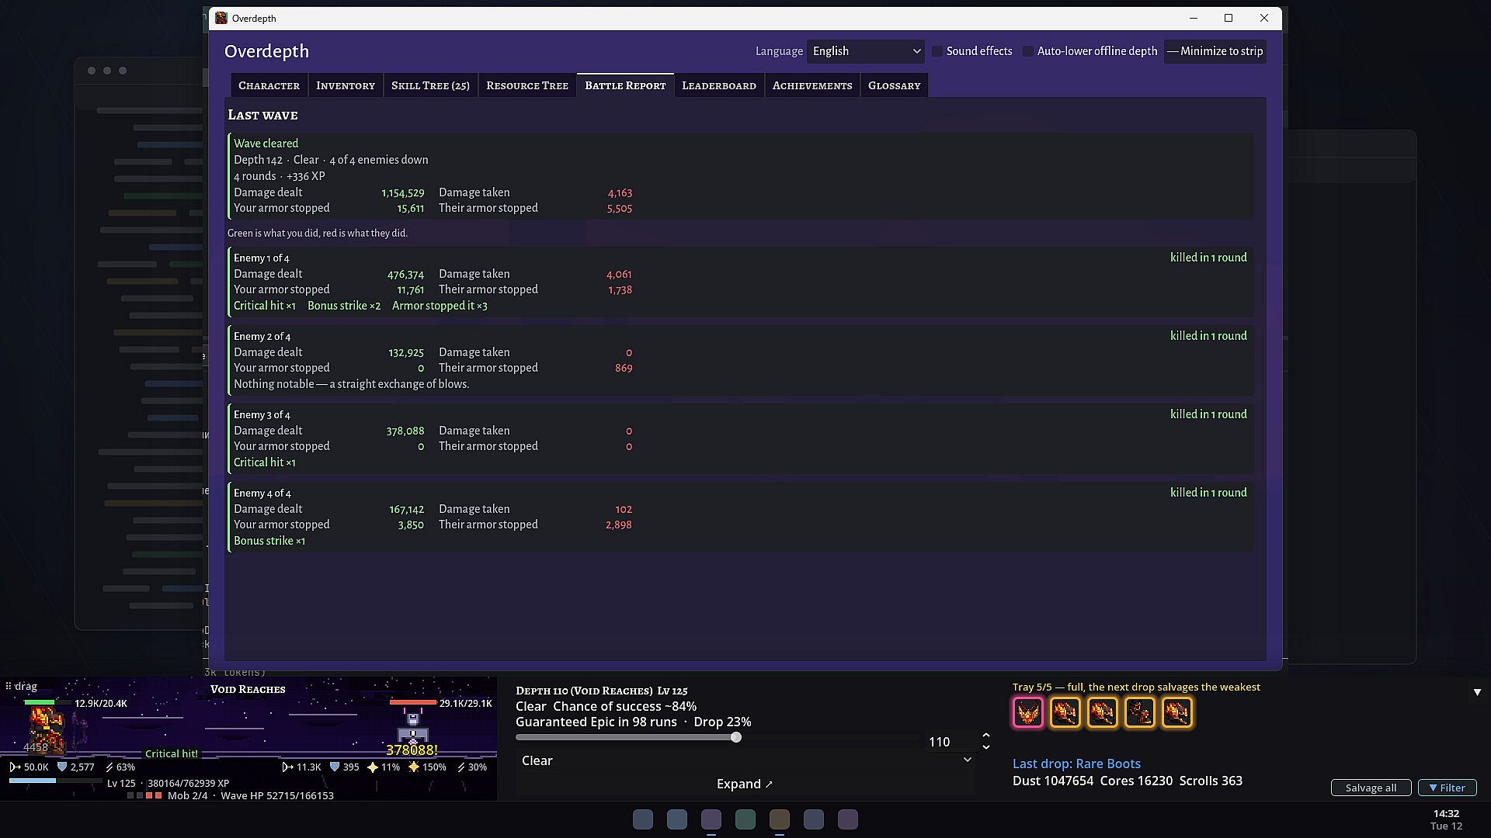Enable the Sound effects checkbox
Viewport: 1491px width, 838px height.
(937, 51)
